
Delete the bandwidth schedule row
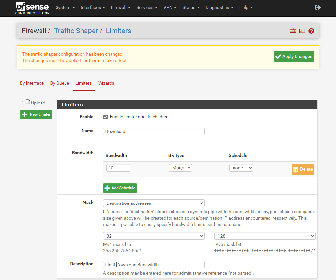click(303, 169)
